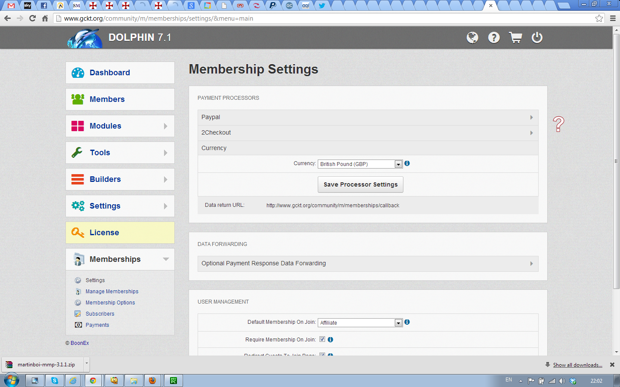This screenshot has height=387, width=620.
Task: Click the globe icon in Dolphin header
Action: coord(472,38)
